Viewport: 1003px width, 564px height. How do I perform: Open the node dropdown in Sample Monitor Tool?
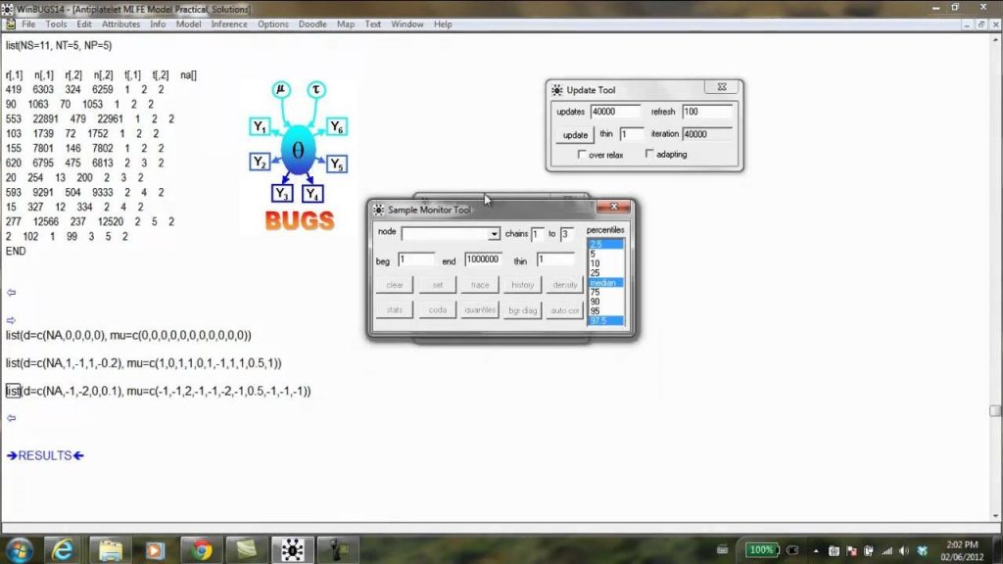click(494, 234)
